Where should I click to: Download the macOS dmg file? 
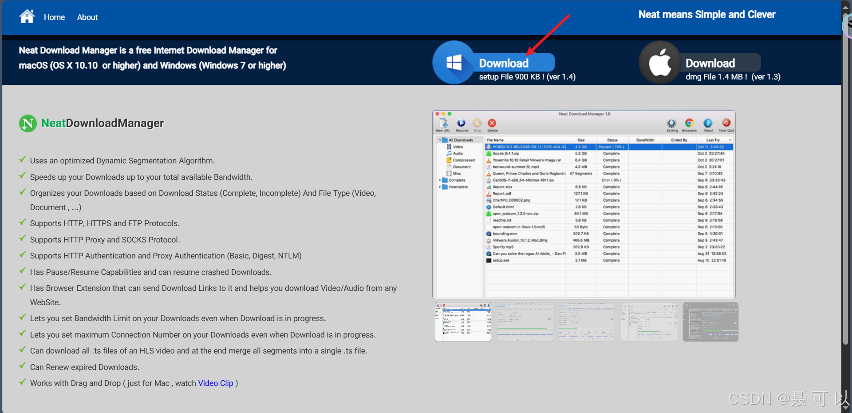click(x=710, y=63)
